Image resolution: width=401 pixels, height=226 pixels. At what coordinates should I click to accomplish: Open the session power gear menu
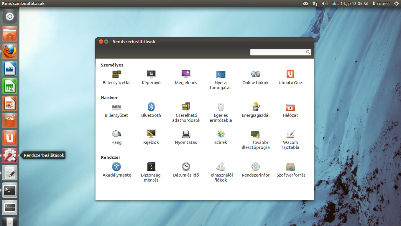(396, 4)
